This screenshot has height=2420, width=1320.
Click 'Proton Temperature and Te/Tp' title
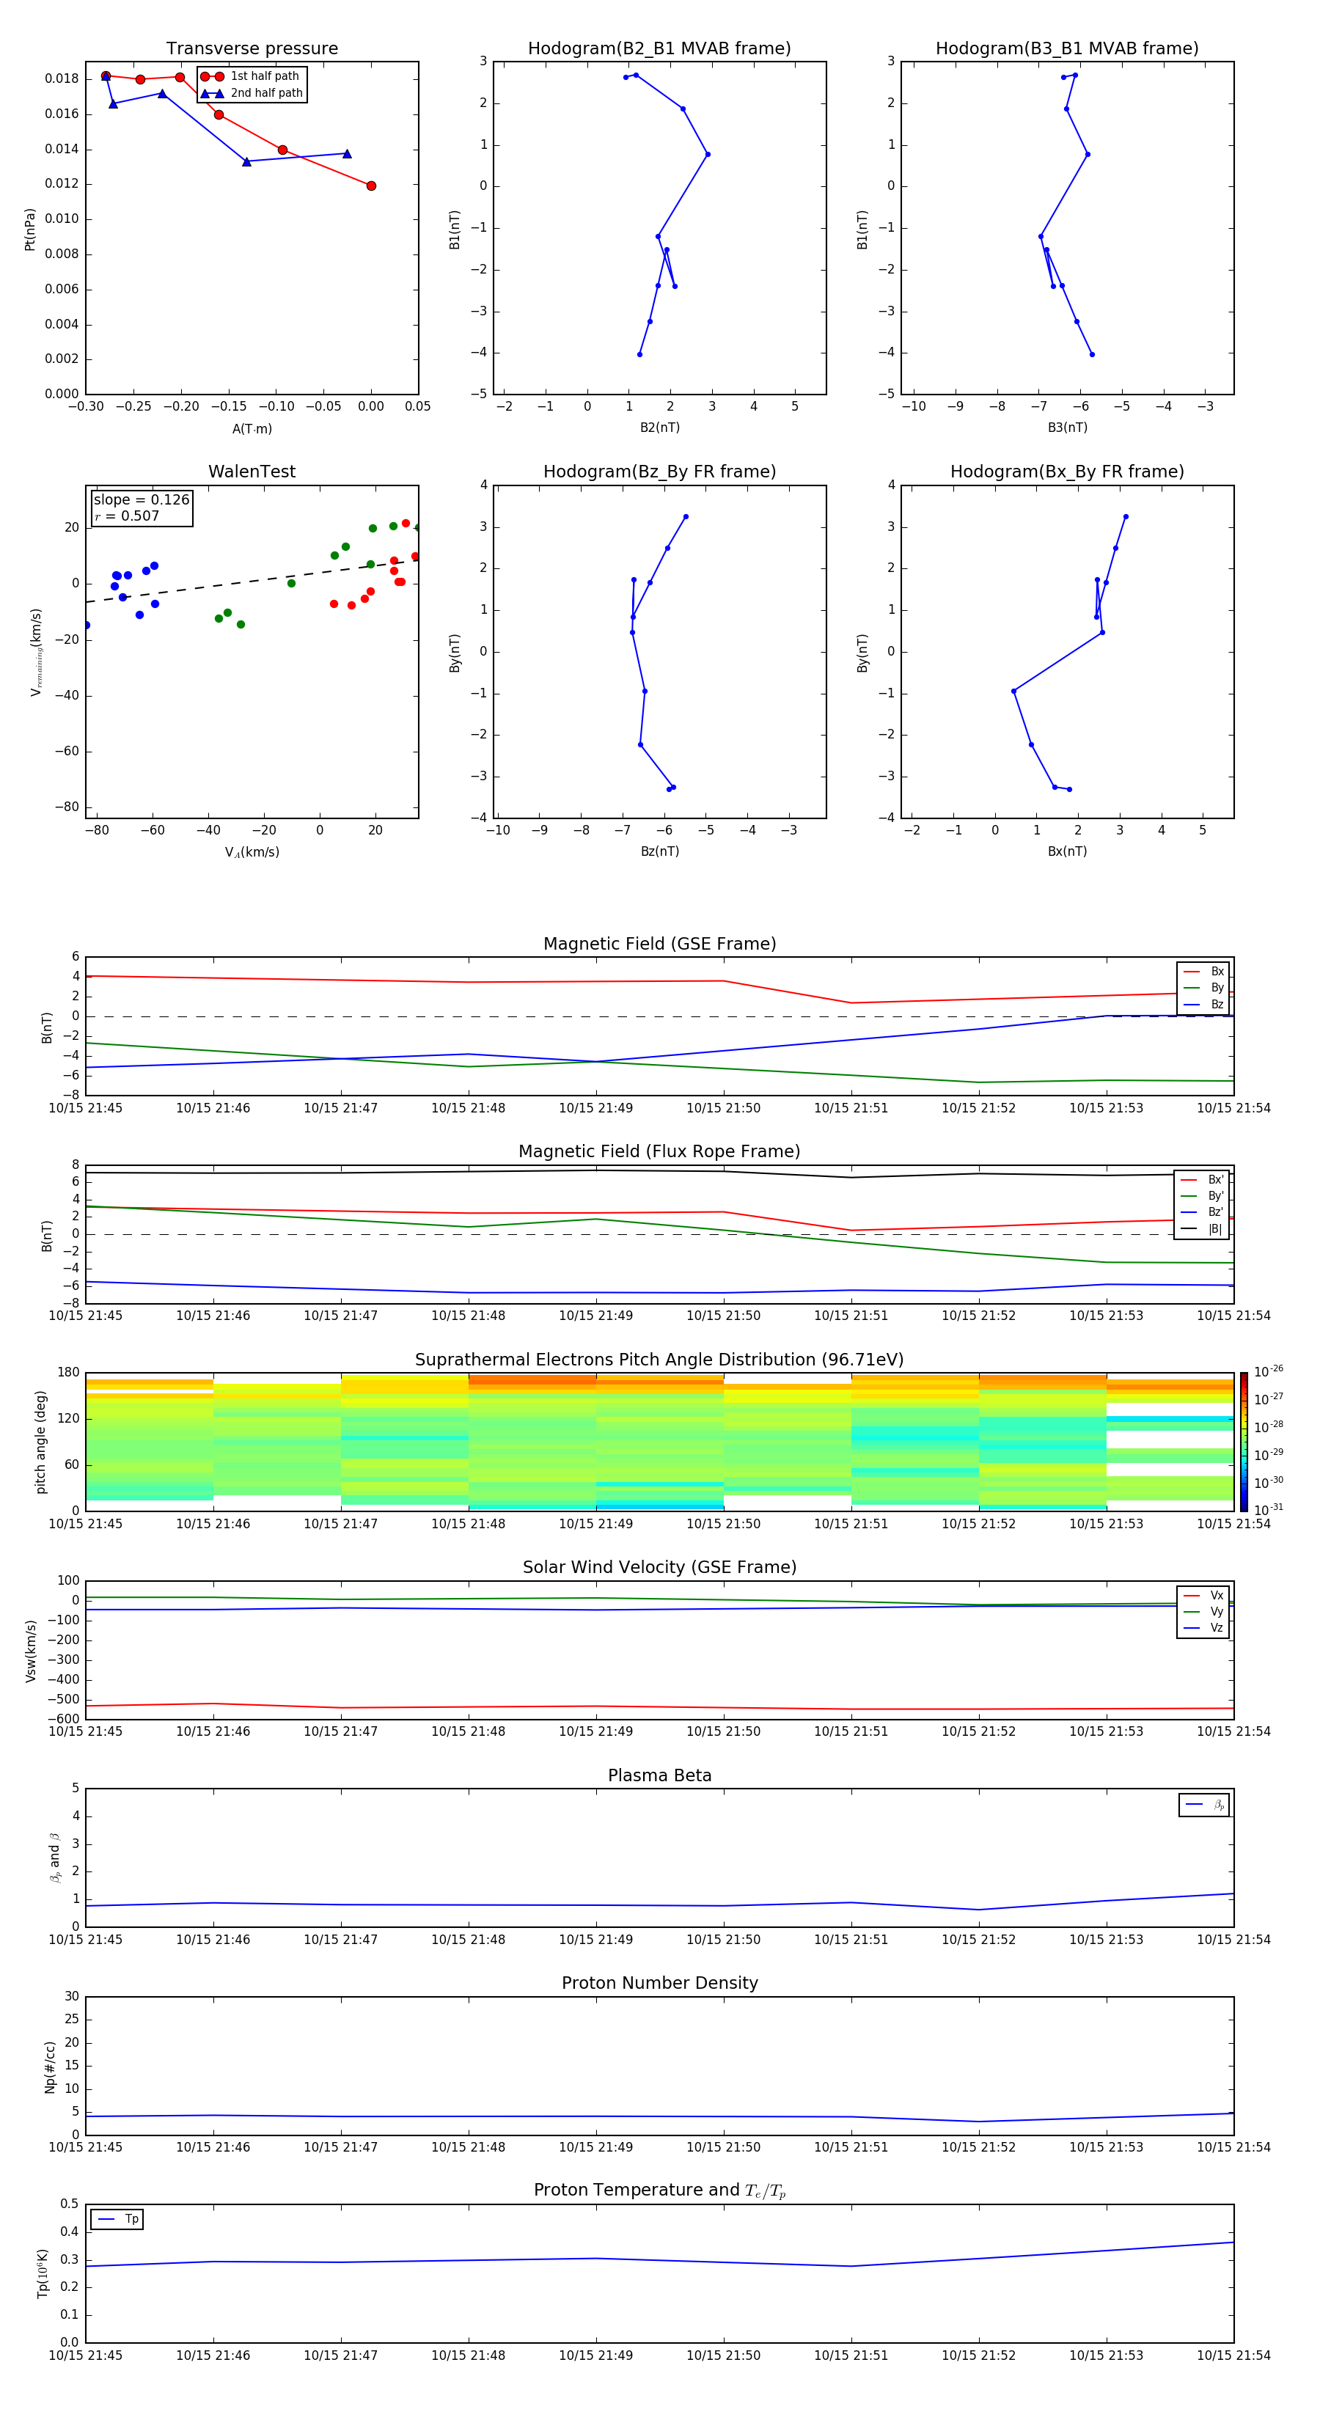point(659,2190)
